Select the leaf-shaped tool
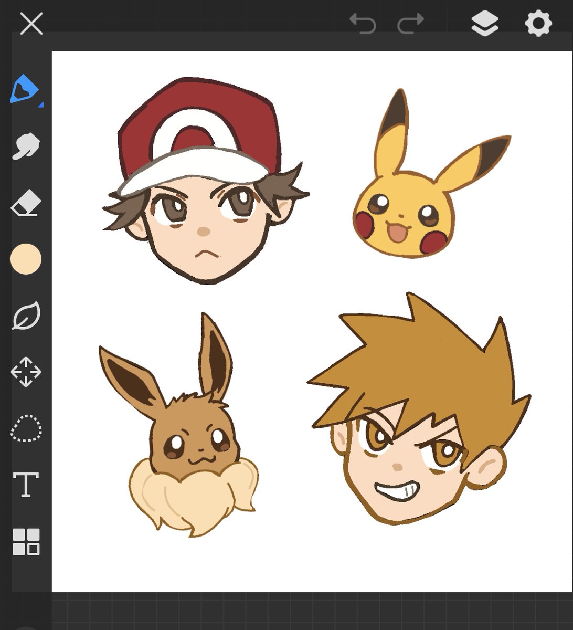The image size is (573, 630). point(26,316)
